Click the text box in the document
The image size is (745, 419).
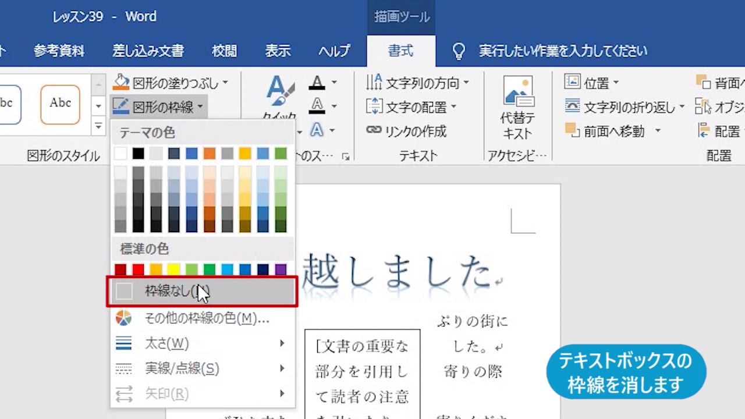tap(362, 374)
